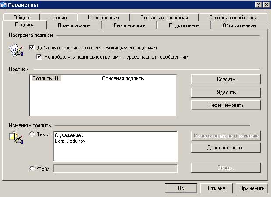Click the Переименовать button

tap(226, 105)
